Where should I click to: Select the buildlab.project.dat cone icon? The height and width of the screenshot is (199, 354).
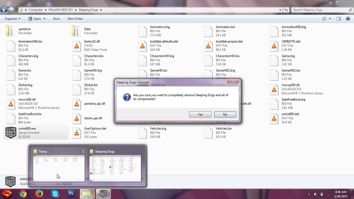[208, 46]
